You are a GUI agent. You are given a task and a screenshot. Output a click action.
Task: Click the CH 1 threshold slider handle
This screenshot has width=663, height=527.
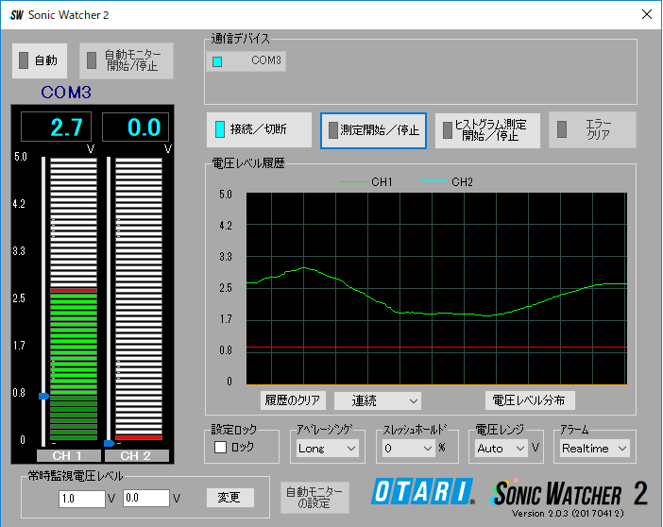(x=42, y=397)
